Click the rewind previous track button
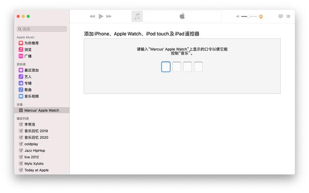The image size is (309, 193). [92, 16]
